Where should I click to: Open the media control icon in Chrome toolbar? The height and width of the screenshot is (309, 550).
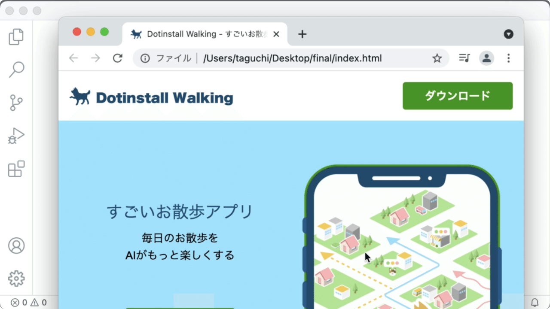pos(464,58)
